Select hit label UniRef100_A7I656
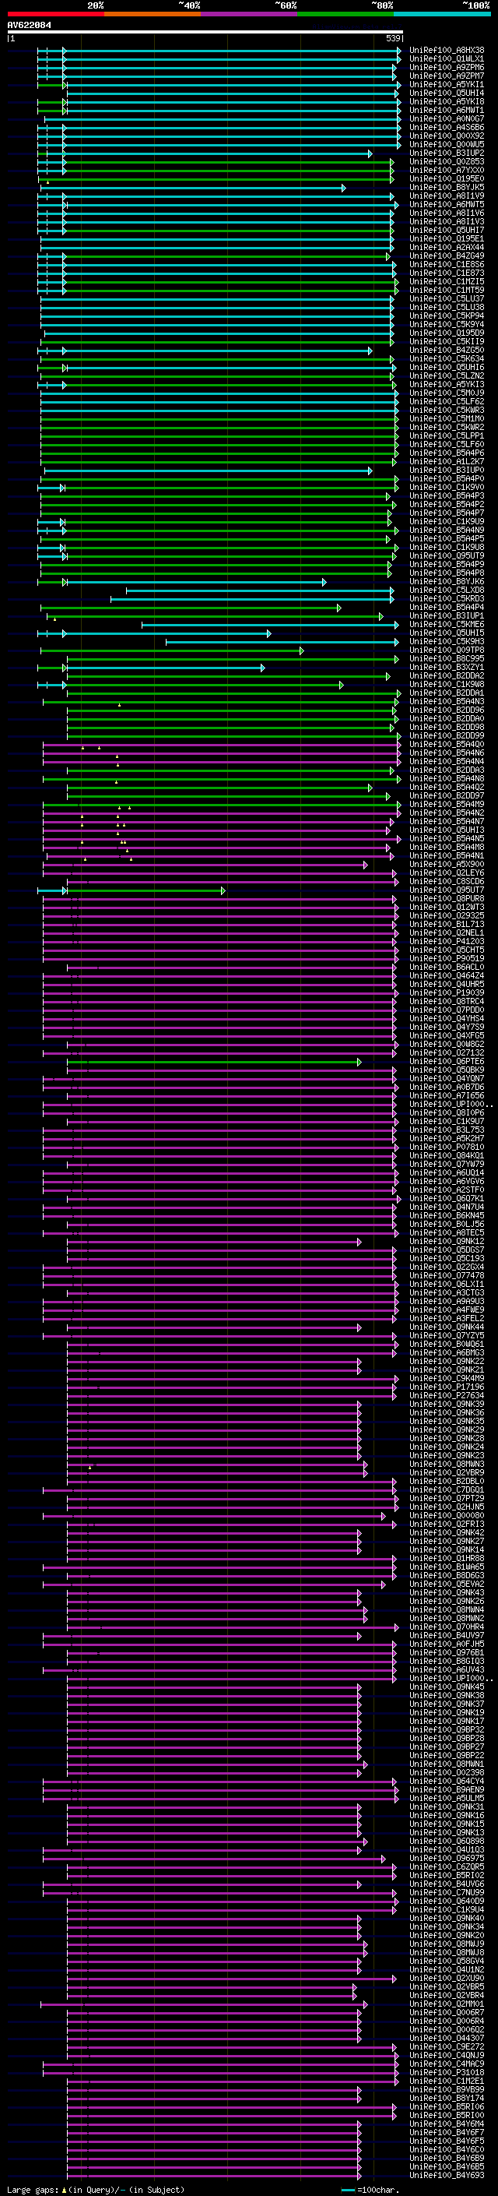 click(447, 1096)
